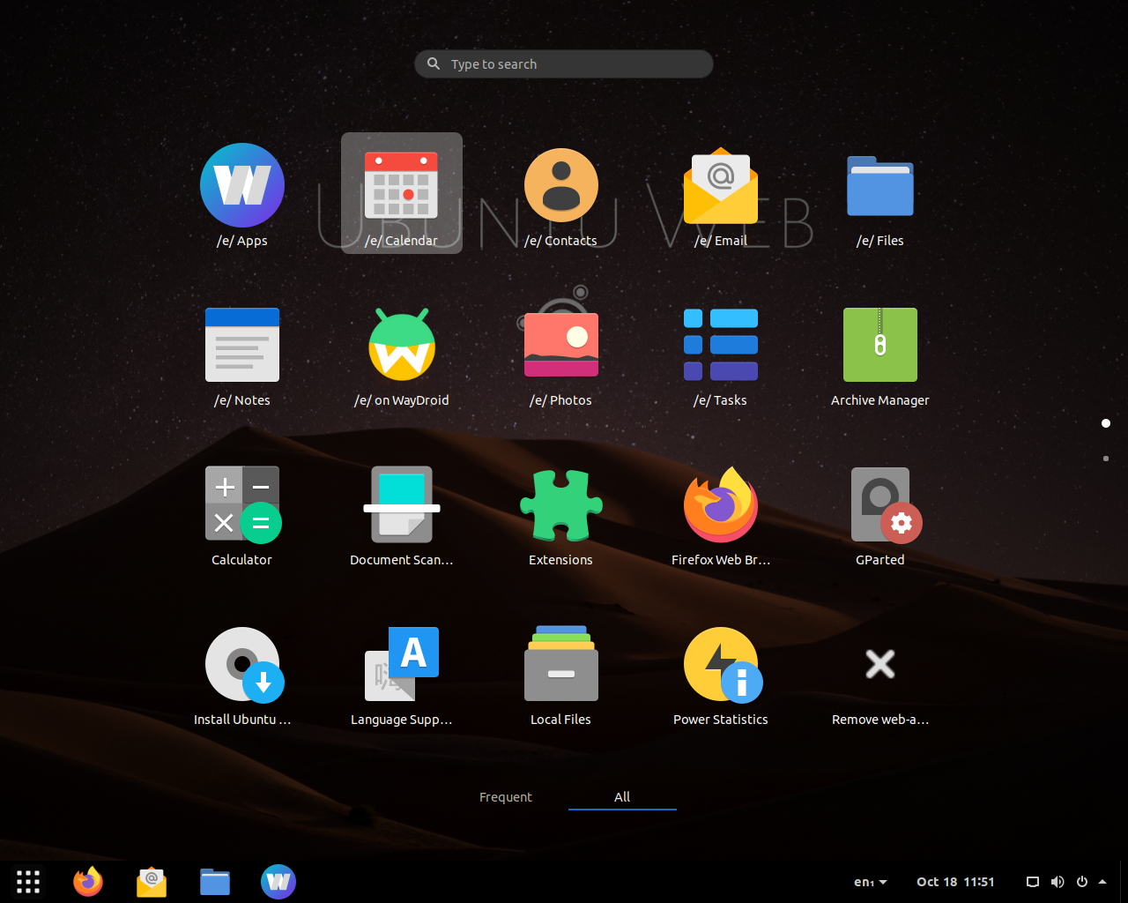Open the file manager from the dock

tap(215, 881)
